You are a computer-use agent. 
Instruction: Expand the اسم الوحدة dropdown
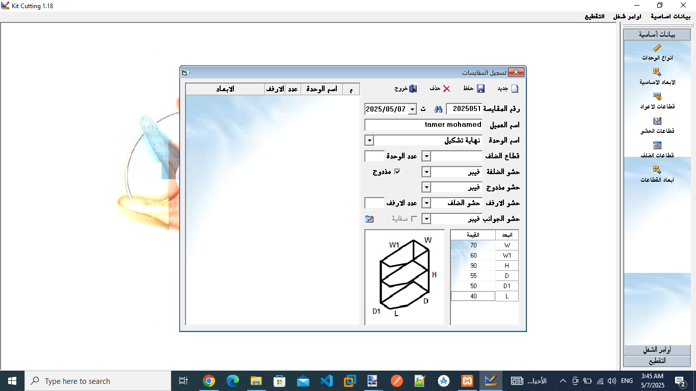click(370, 141)
